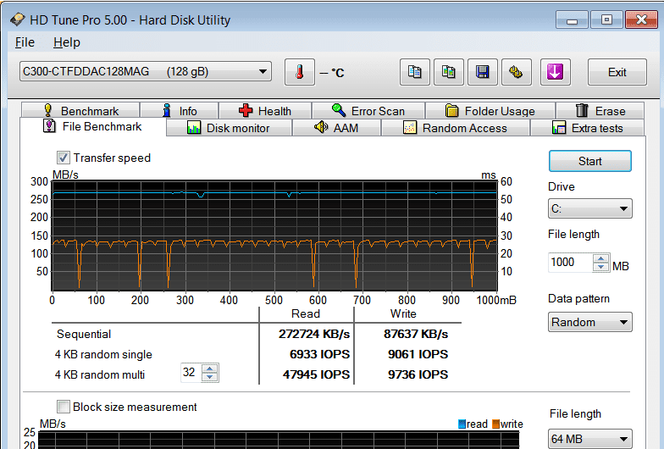Switch to the Disk monitor tab

tap(229, 128)
